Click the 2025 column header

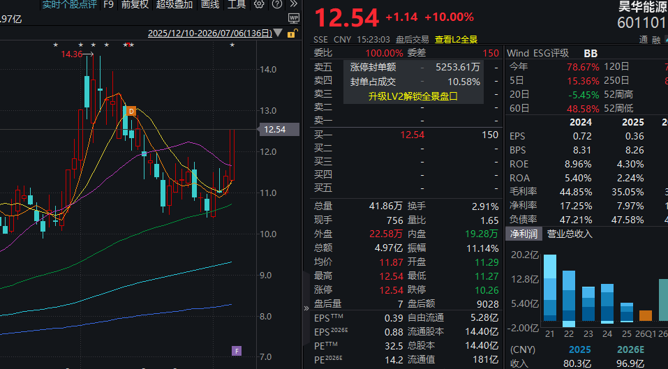click(x=632, y=122)
